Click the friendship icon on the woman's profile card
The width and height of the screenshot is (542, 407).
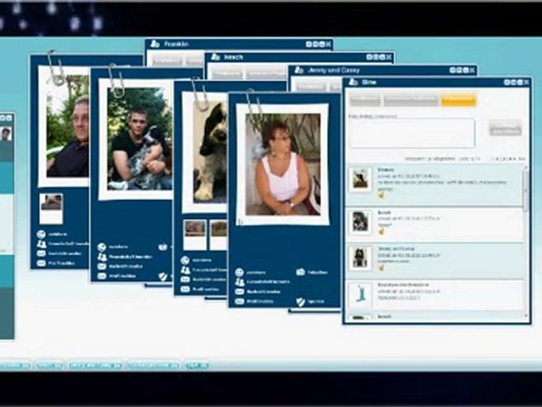click(240, 282)
